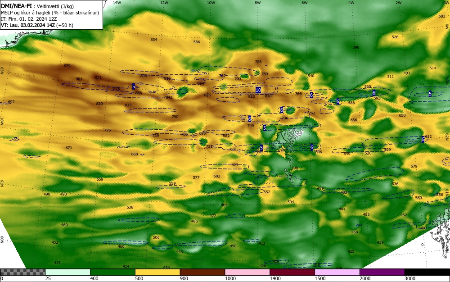Click the 2W longitude label

(x=398, y=3)
